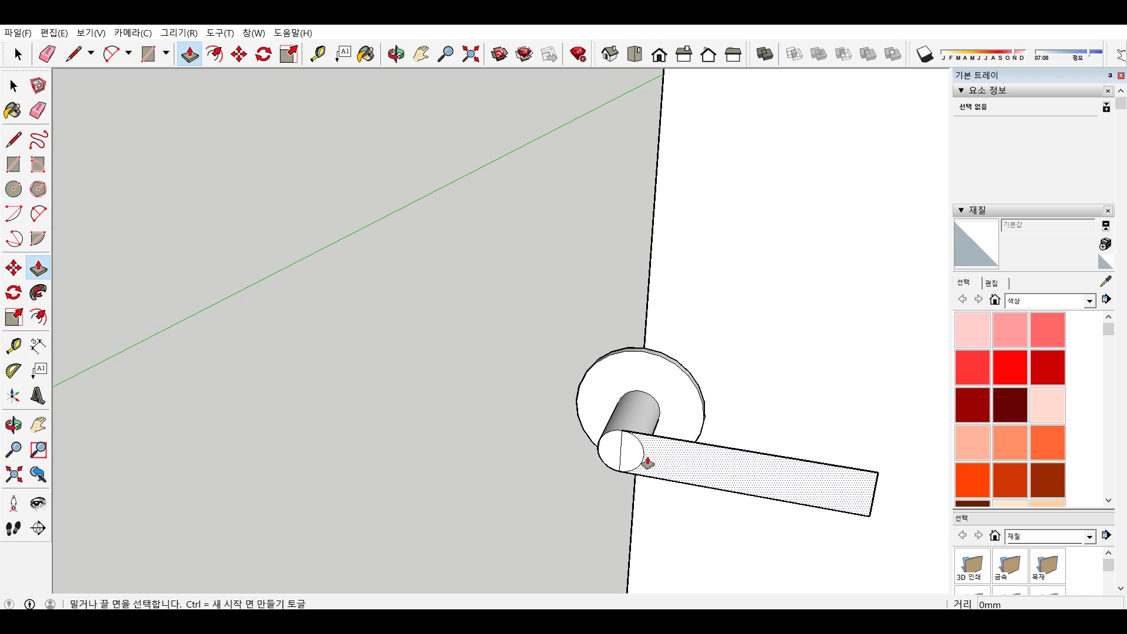Viewport: 1127px width, 634px height.
Task: Switch to Iso house view icon
Action: (610, 55)
